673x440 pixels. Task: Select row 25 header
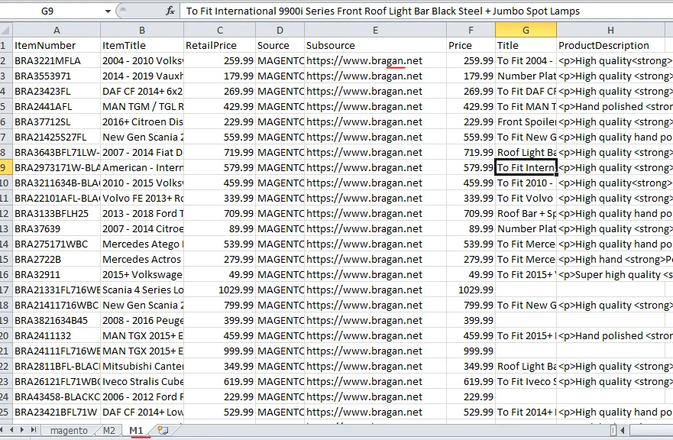pyautogui.click(x=5, y=412)
